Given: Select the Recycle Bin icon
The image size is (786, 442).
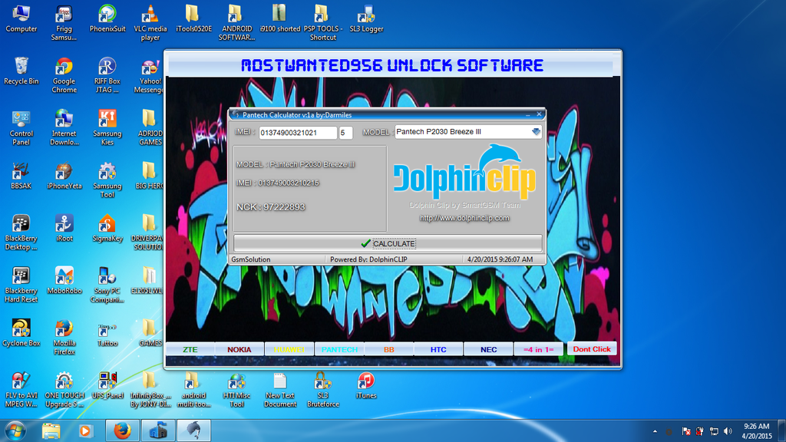Looking at the screenshot, I should 21,71.
